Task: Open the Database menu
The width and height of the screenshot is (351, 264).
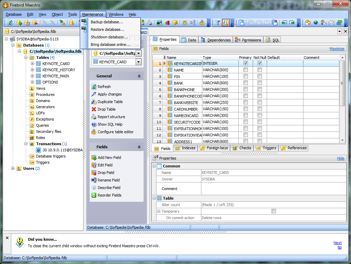Action: [x=14, y=14]
